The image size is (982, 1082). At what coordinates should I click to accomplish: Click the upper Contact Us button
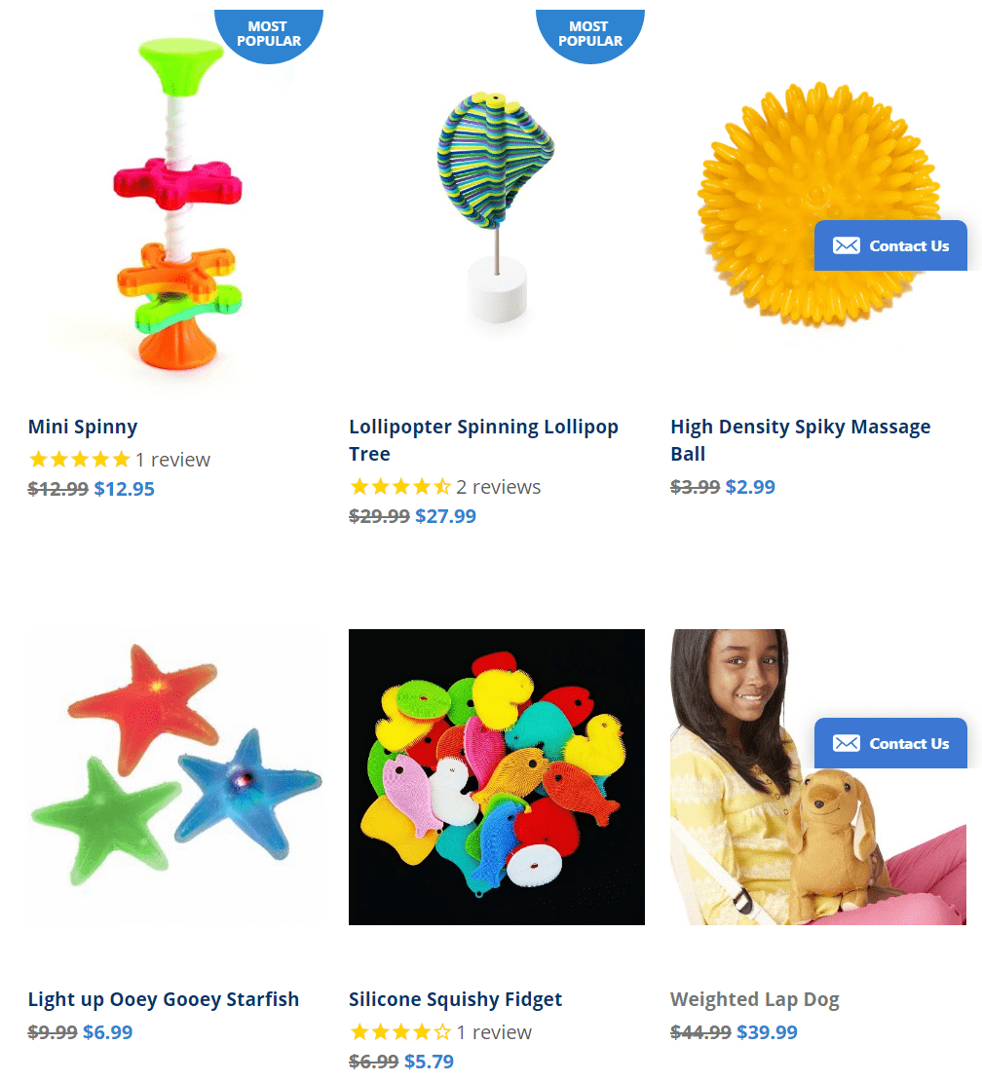890,245
